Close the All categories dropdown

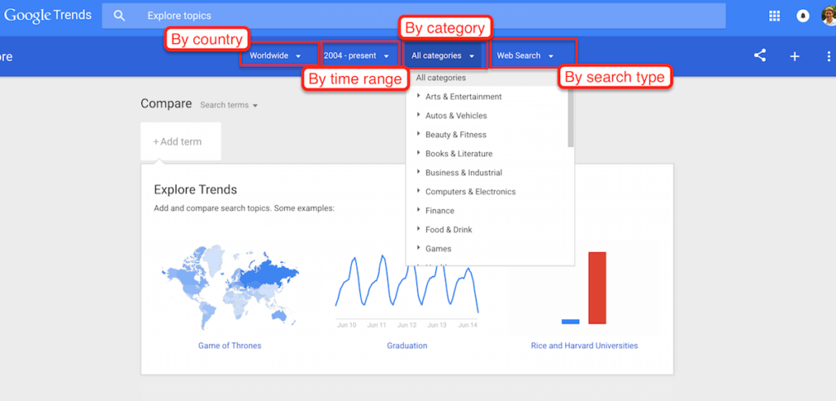tap(443, 56)
